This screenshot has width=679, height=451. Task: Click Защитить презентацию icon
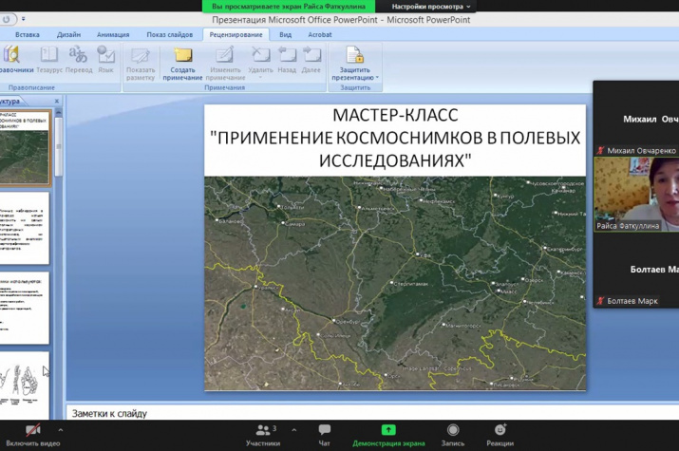[354, 55]
